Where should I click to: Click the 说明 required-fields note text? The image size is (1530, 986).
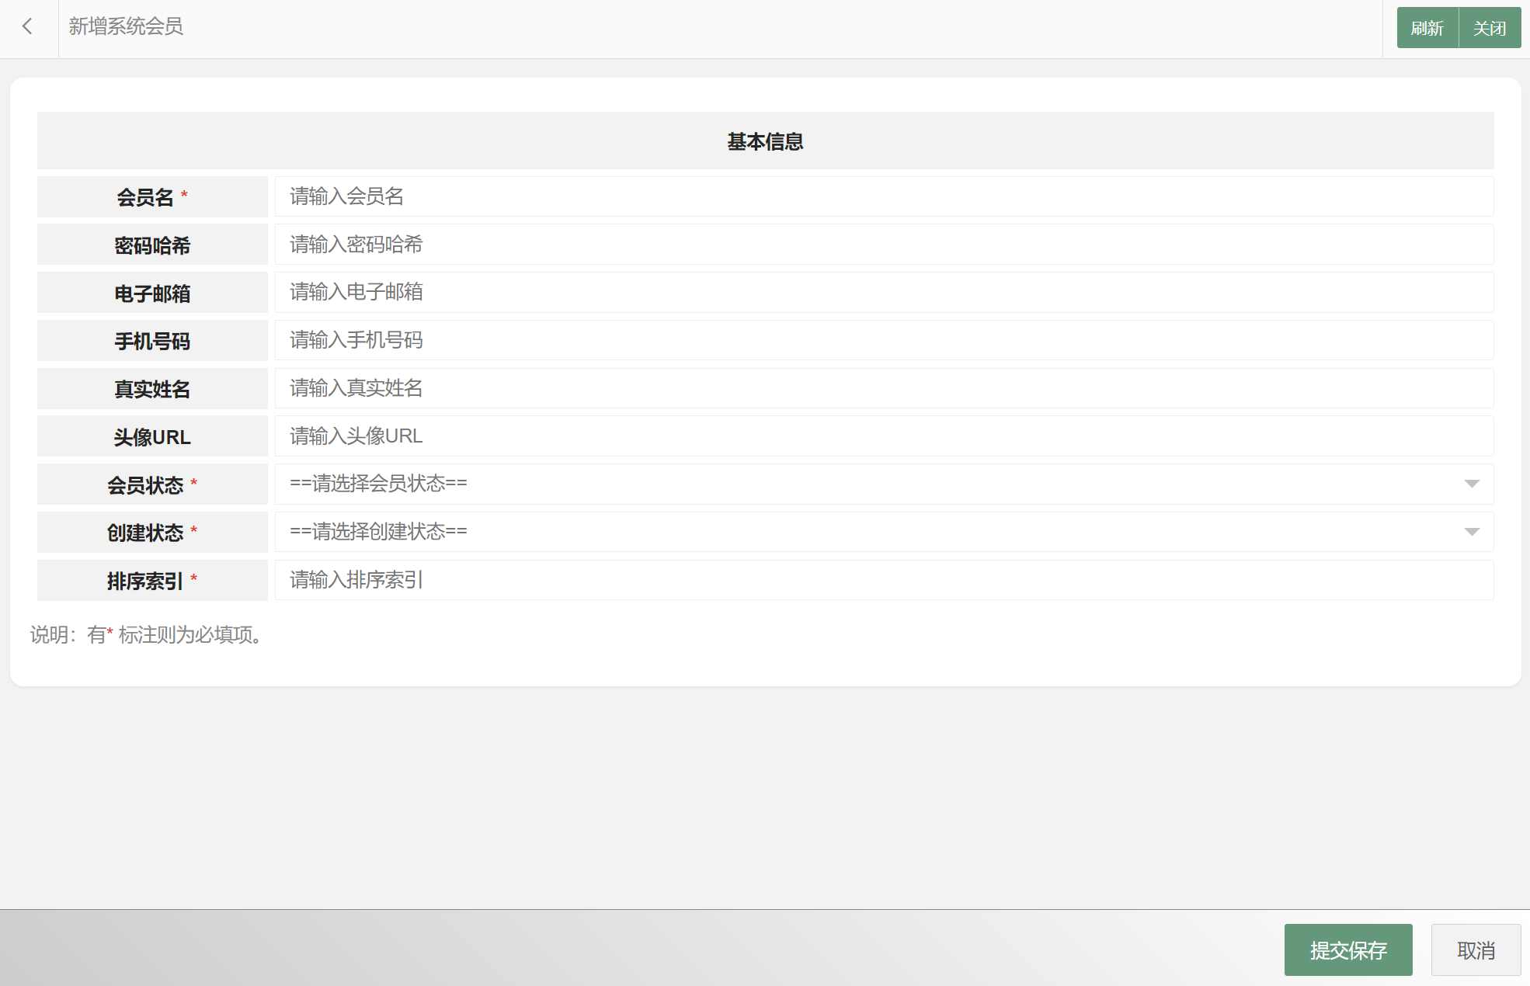[148, 635]
